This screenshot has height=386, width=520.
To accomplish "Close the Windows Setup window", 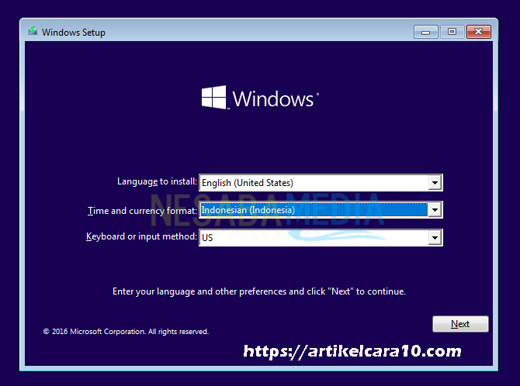I will pos(479,32).
